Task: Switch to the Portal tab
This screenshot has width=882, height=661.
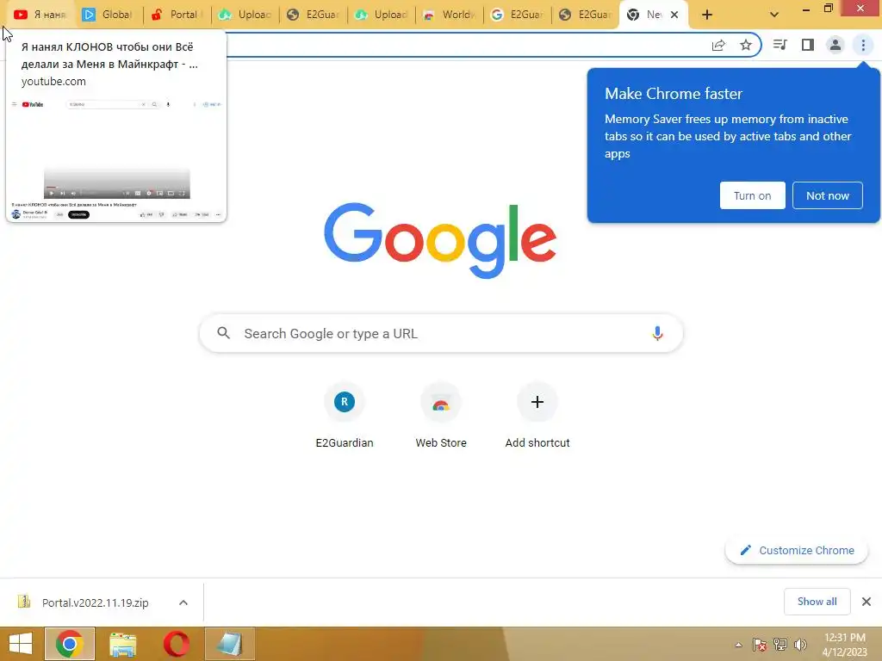Action: [x=176, y=15]
